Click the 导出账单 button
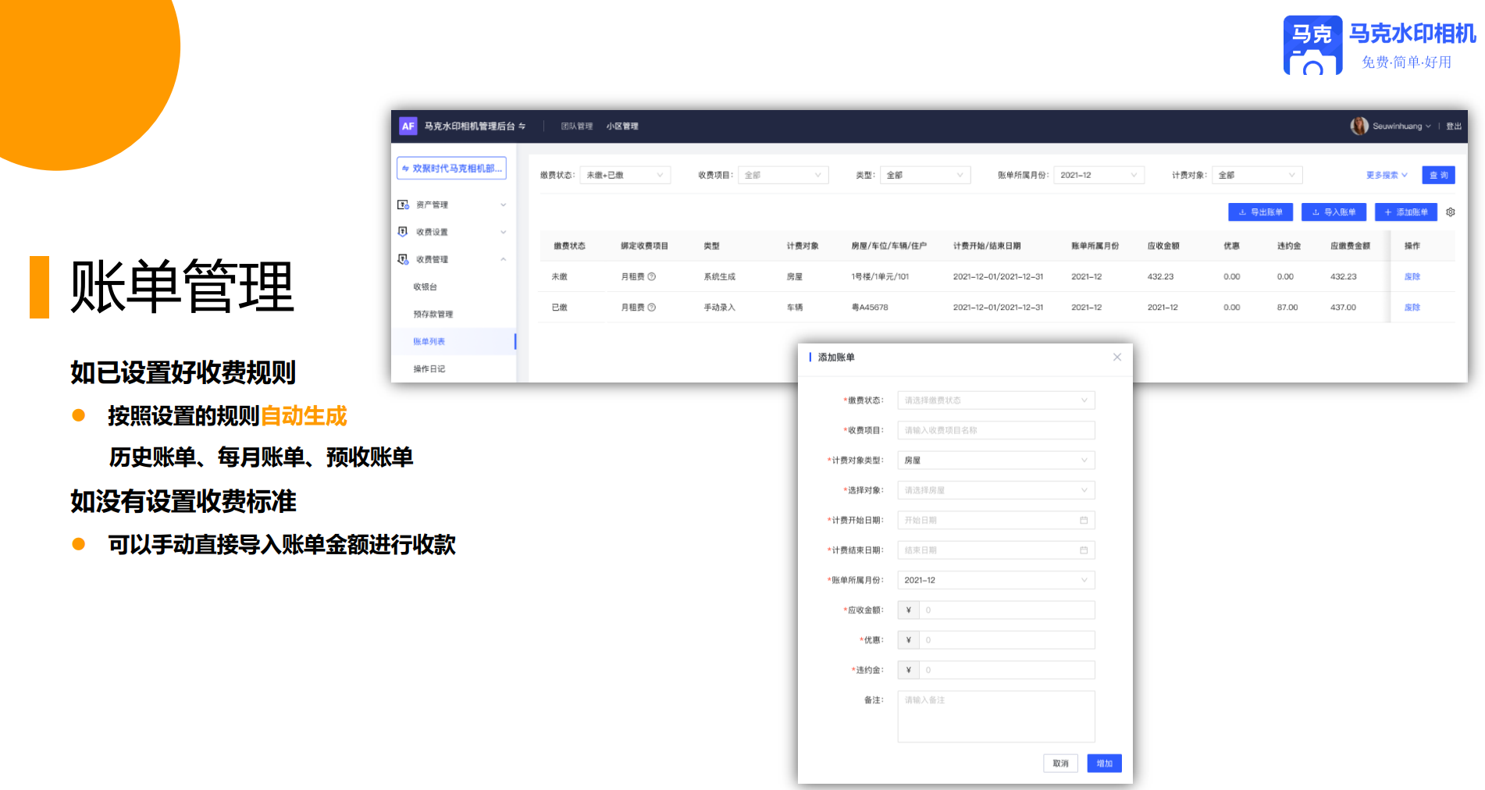Viewport: 1485px width, 790px height. (x=1260, y=212)
